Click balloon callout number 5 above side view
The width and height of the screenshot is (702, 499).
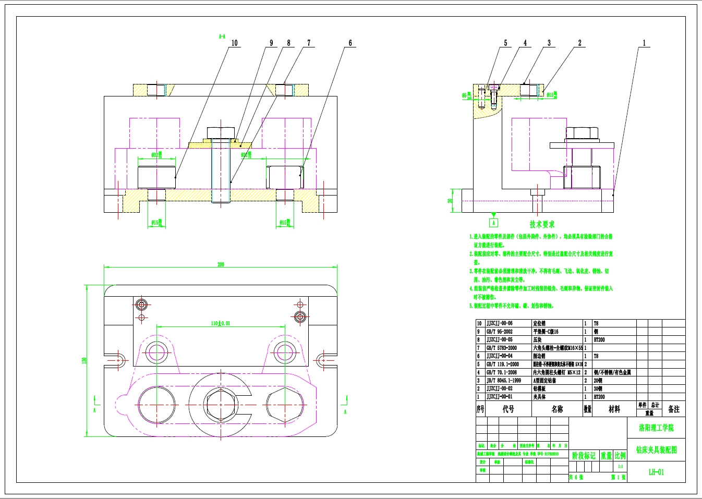505,43
